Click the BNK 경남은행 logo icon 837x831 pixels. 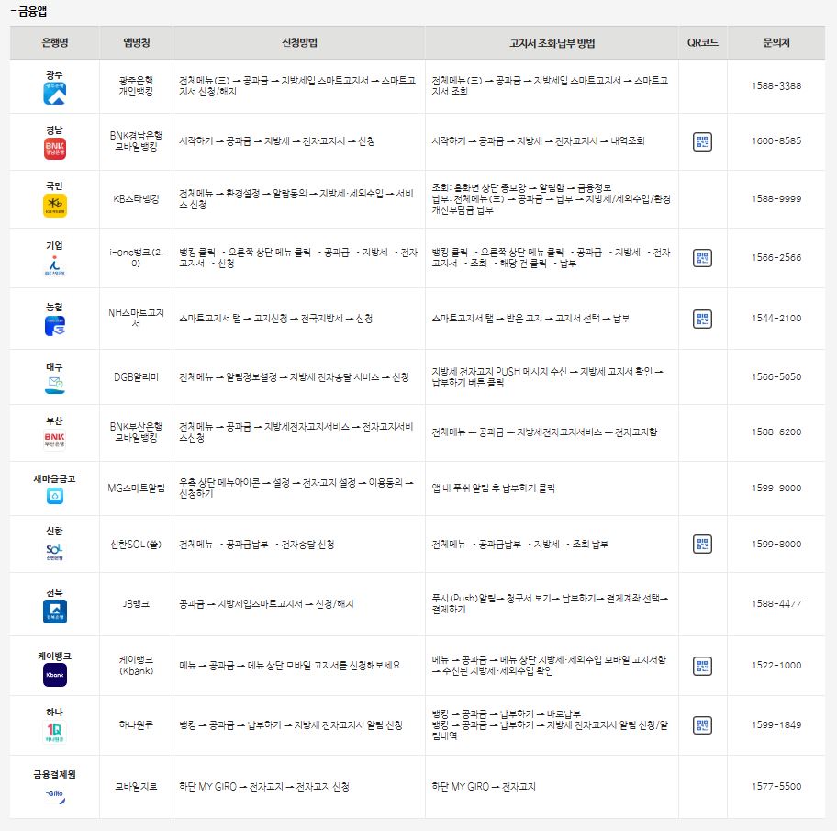point(54,149)
